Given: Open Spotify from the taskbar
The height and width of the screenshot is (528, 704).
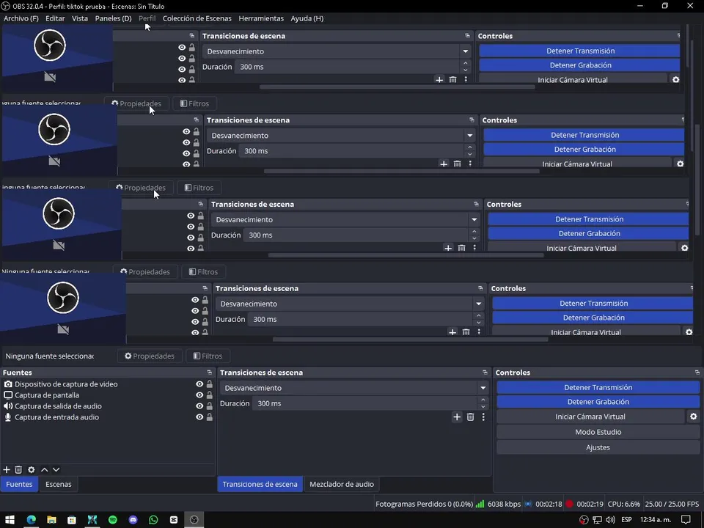Looking at the screenshot, I should [113, 520].
